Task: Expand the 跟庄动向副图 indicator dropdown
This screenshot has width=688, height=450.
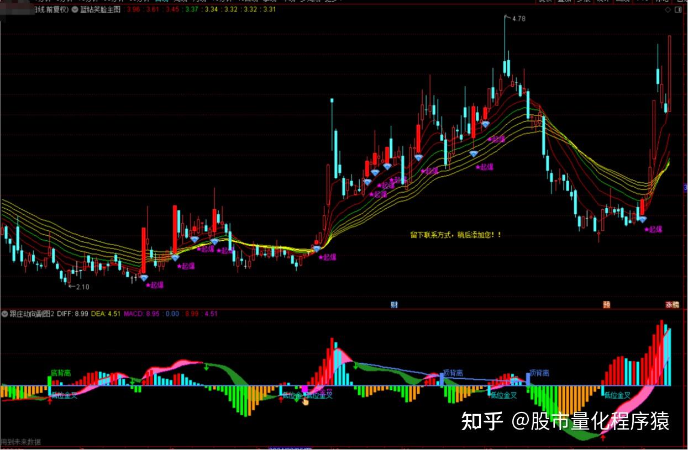Action: point(5,314)
